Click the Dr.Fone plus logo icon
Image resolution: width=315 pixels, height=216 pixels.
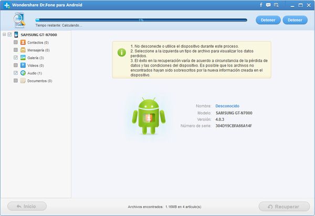[7, 5]
